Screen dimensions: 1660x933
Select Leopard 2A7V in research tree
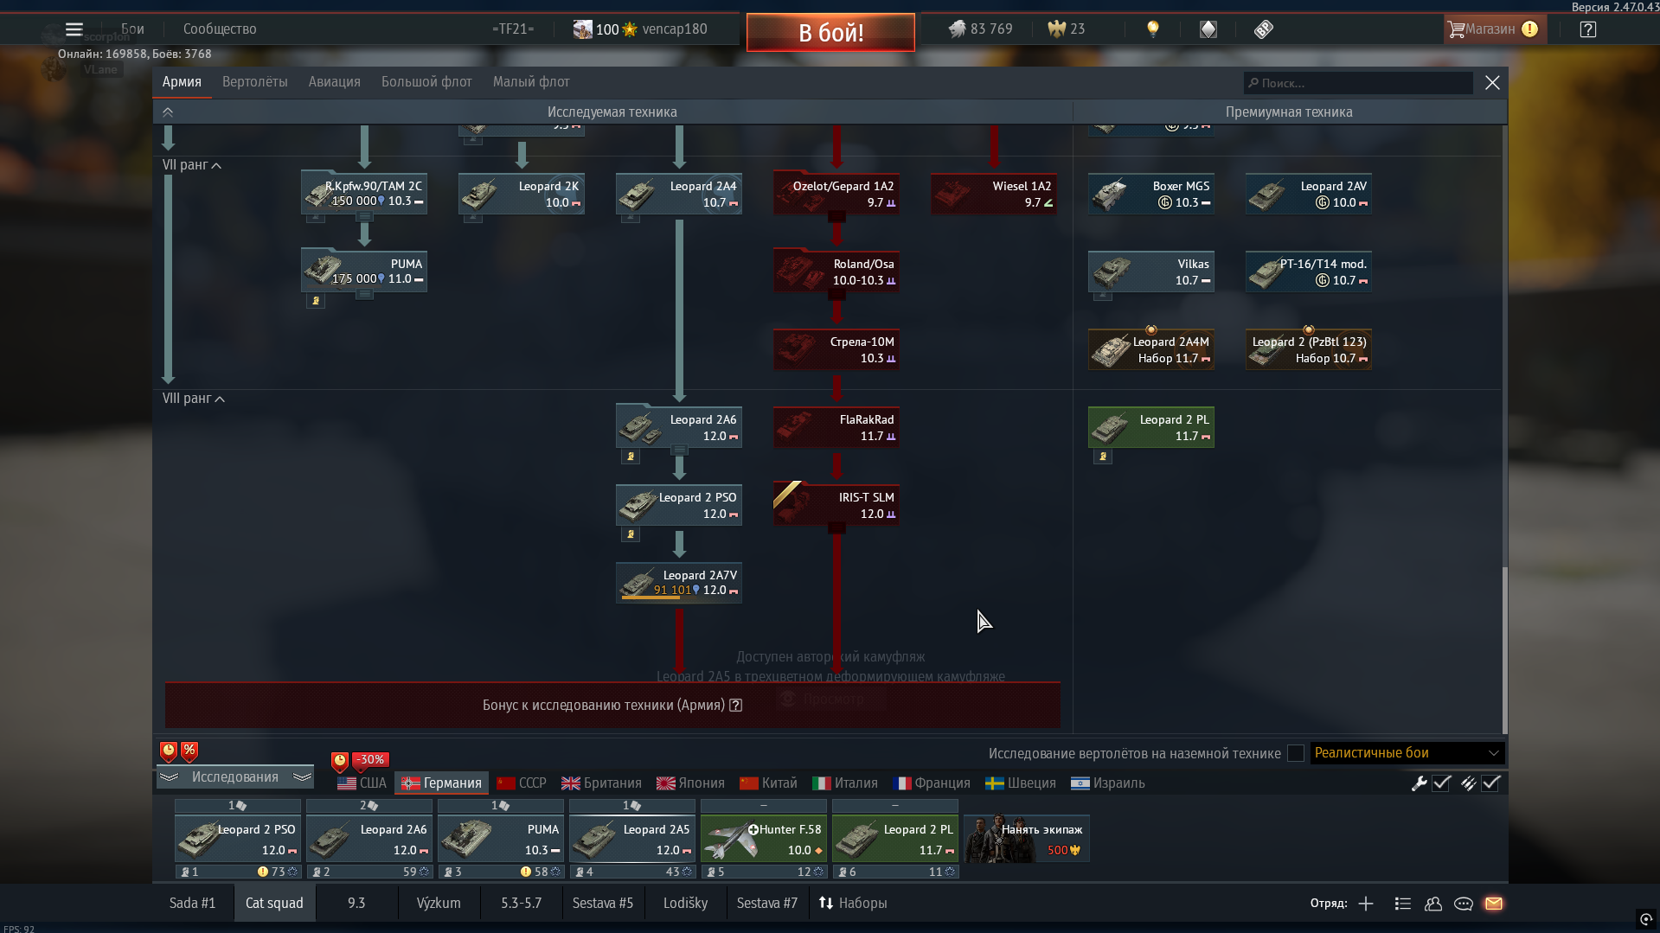coord(679,583)
